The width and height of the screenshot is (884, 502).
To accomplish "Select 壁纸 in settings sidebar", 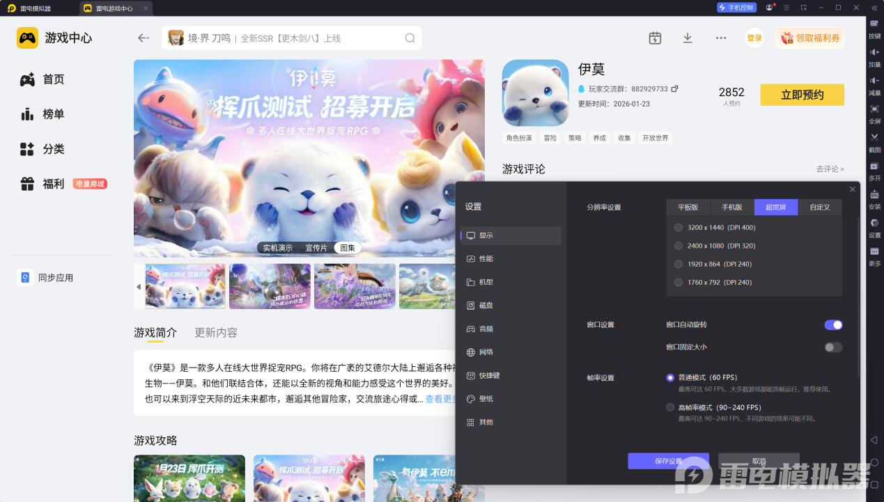I will (x=511, y=399).
